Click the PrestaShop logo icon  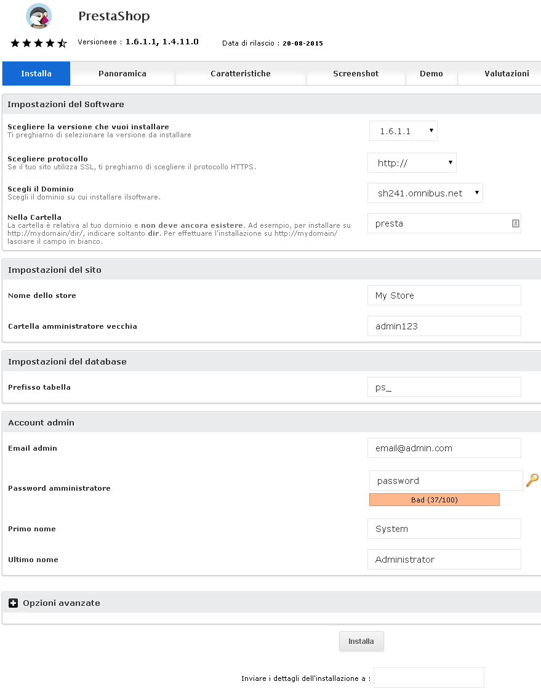click(x=39, y=17)
